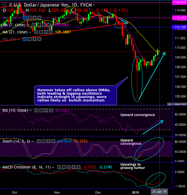The image size is (187, 195).
Task: Select the 113.163 magenta price label
Action: [x=180, y=18]
